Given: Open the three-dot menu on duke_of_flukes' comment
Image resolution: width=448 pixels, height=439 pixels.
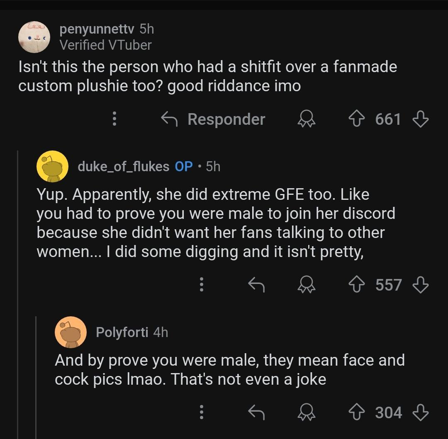Looking at the screenshot, I should 202,284.
